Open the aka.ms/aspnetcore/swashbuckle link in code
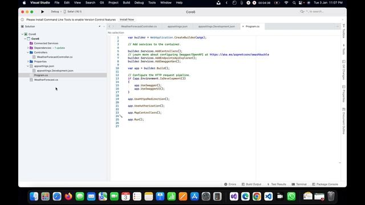 point(240,55)
